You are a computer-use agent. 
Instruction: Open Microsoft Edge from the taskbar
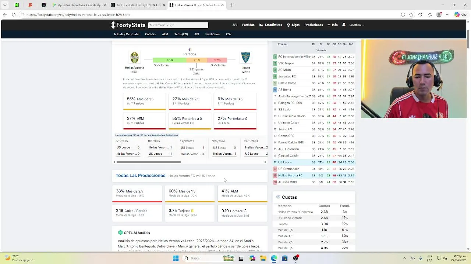click(274, 258)
